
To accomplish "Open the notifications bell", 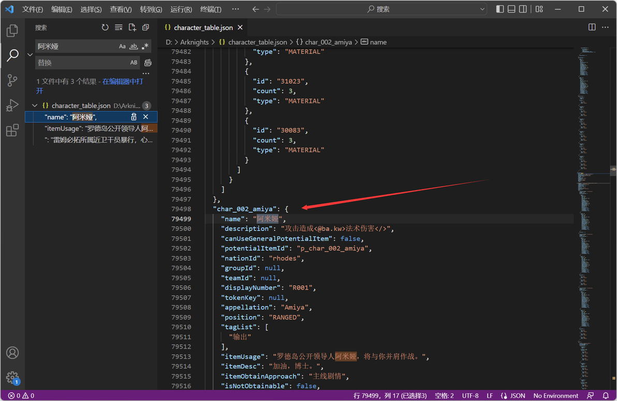I will (606, 395).
